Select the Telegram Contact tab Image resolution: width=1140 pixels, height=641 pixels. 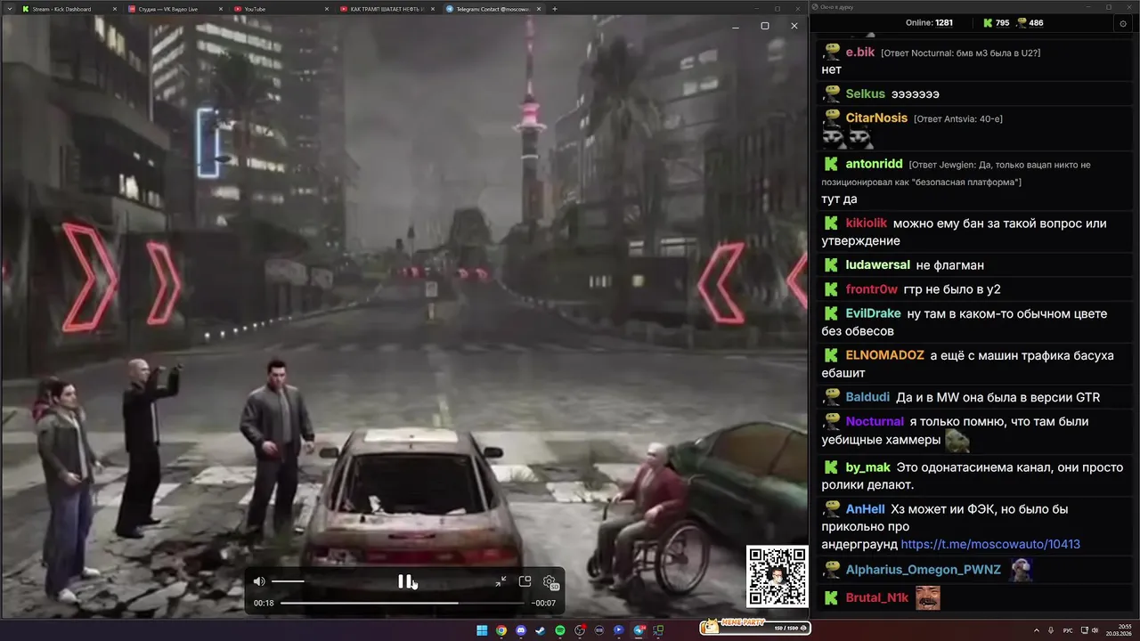[x=493, y=9]
